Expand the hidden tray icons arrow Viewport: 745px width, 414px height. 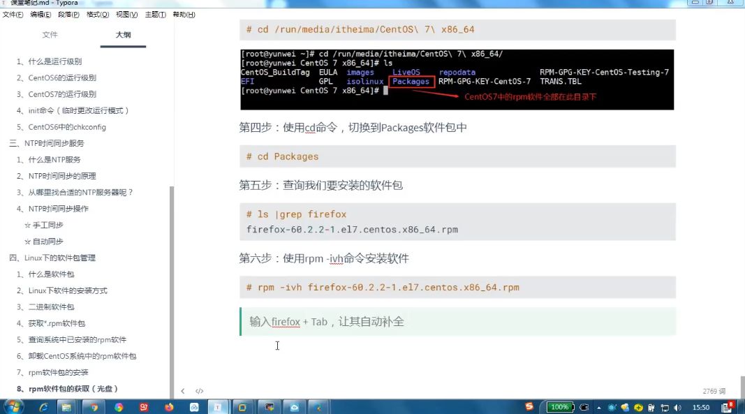tap(598, 406)
